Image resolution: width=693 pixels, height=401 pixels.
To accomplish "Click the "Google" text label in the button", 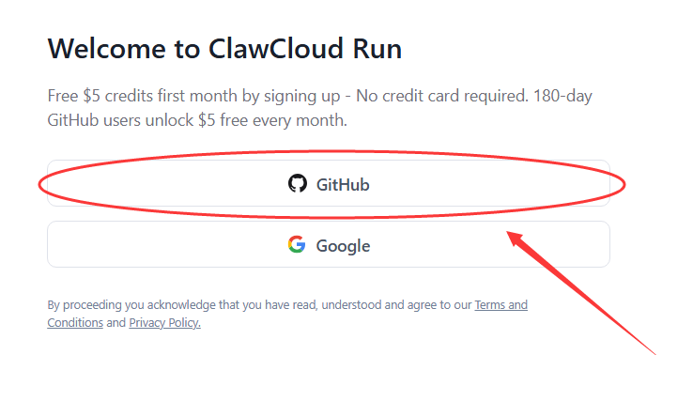I will (343, 246).
